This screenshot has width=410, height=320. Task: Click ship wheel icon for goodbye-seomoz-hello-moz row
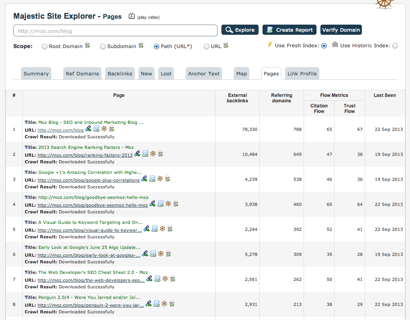(168, 204)
